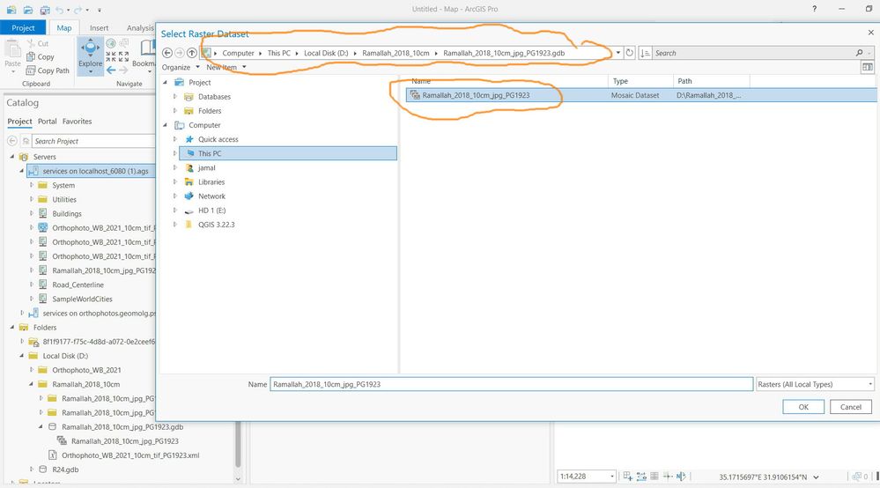
Task: Click the Save Project icon
Action: (45, 10)
